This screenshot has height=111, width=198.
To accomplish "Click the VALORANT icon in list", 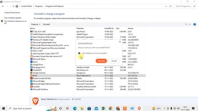I will click(x=31, y=70).
